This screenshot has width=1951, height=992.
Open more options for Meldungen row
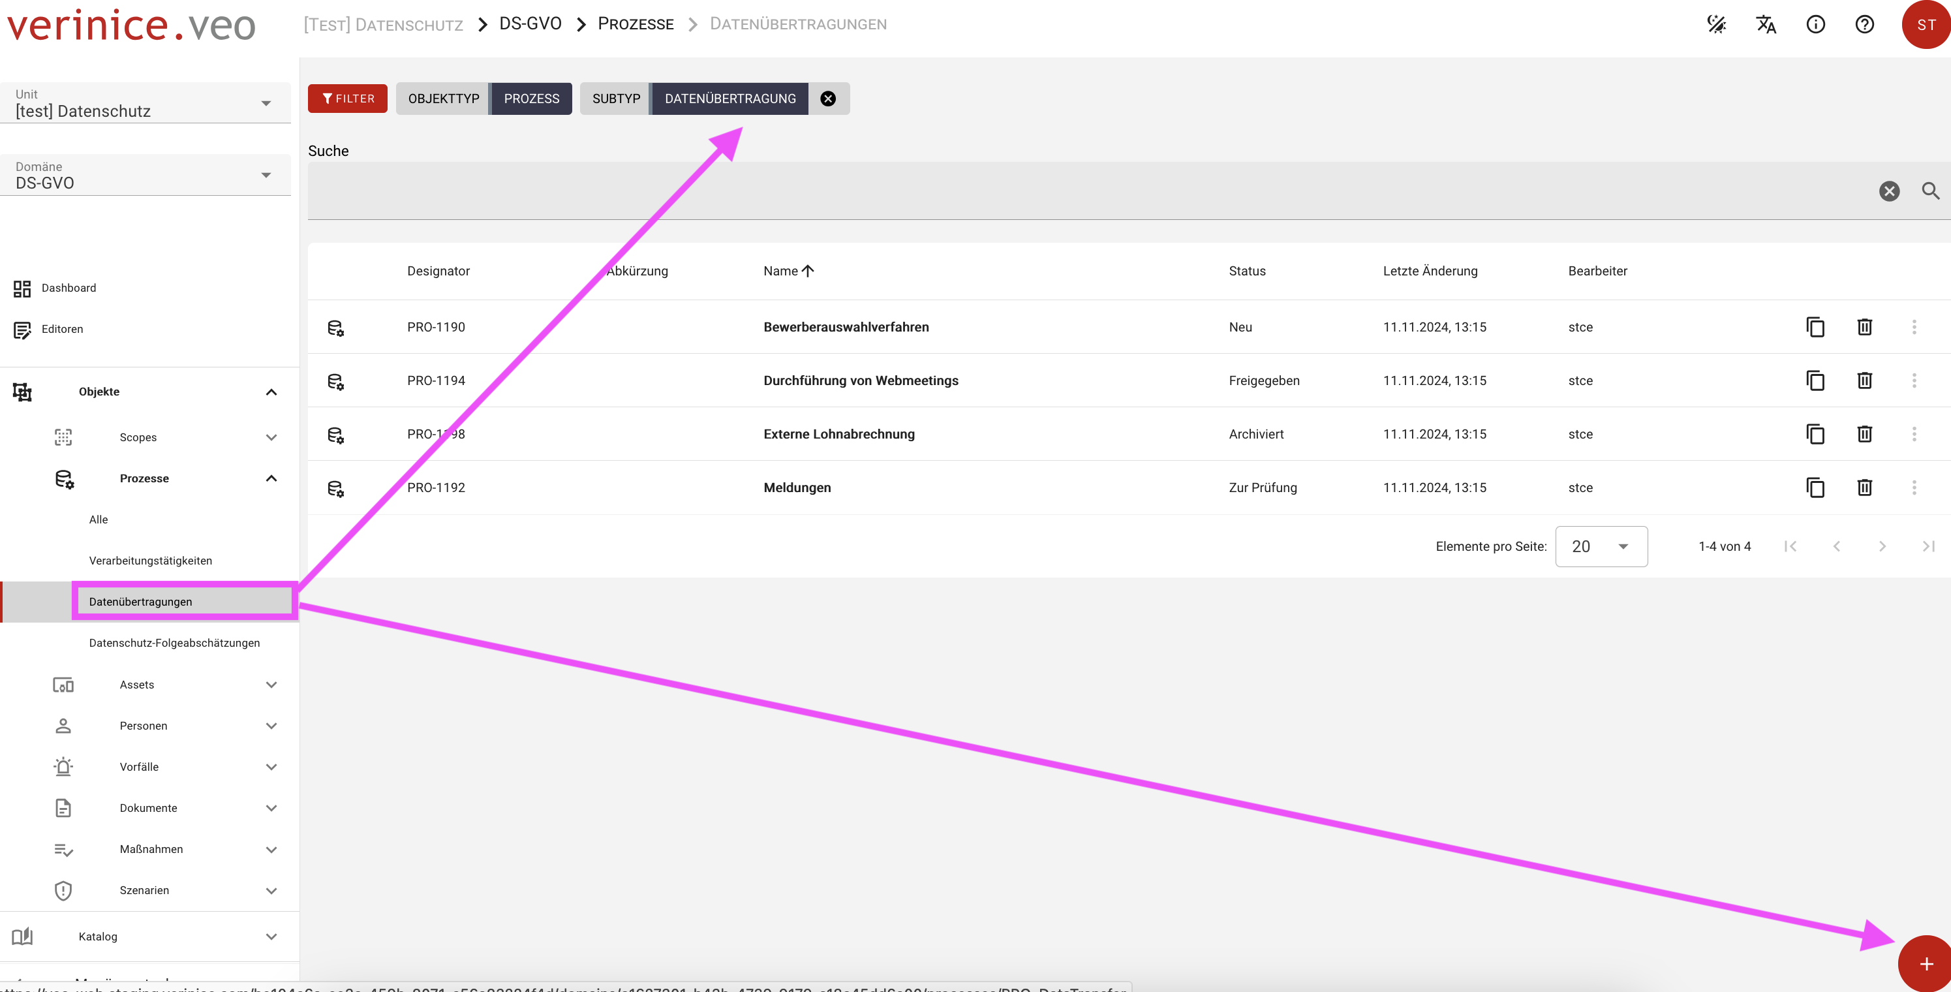coord(1913,488)
